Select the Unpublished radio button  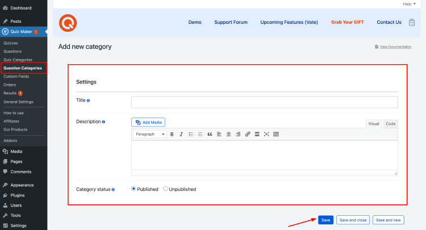(x=165, y=189)
